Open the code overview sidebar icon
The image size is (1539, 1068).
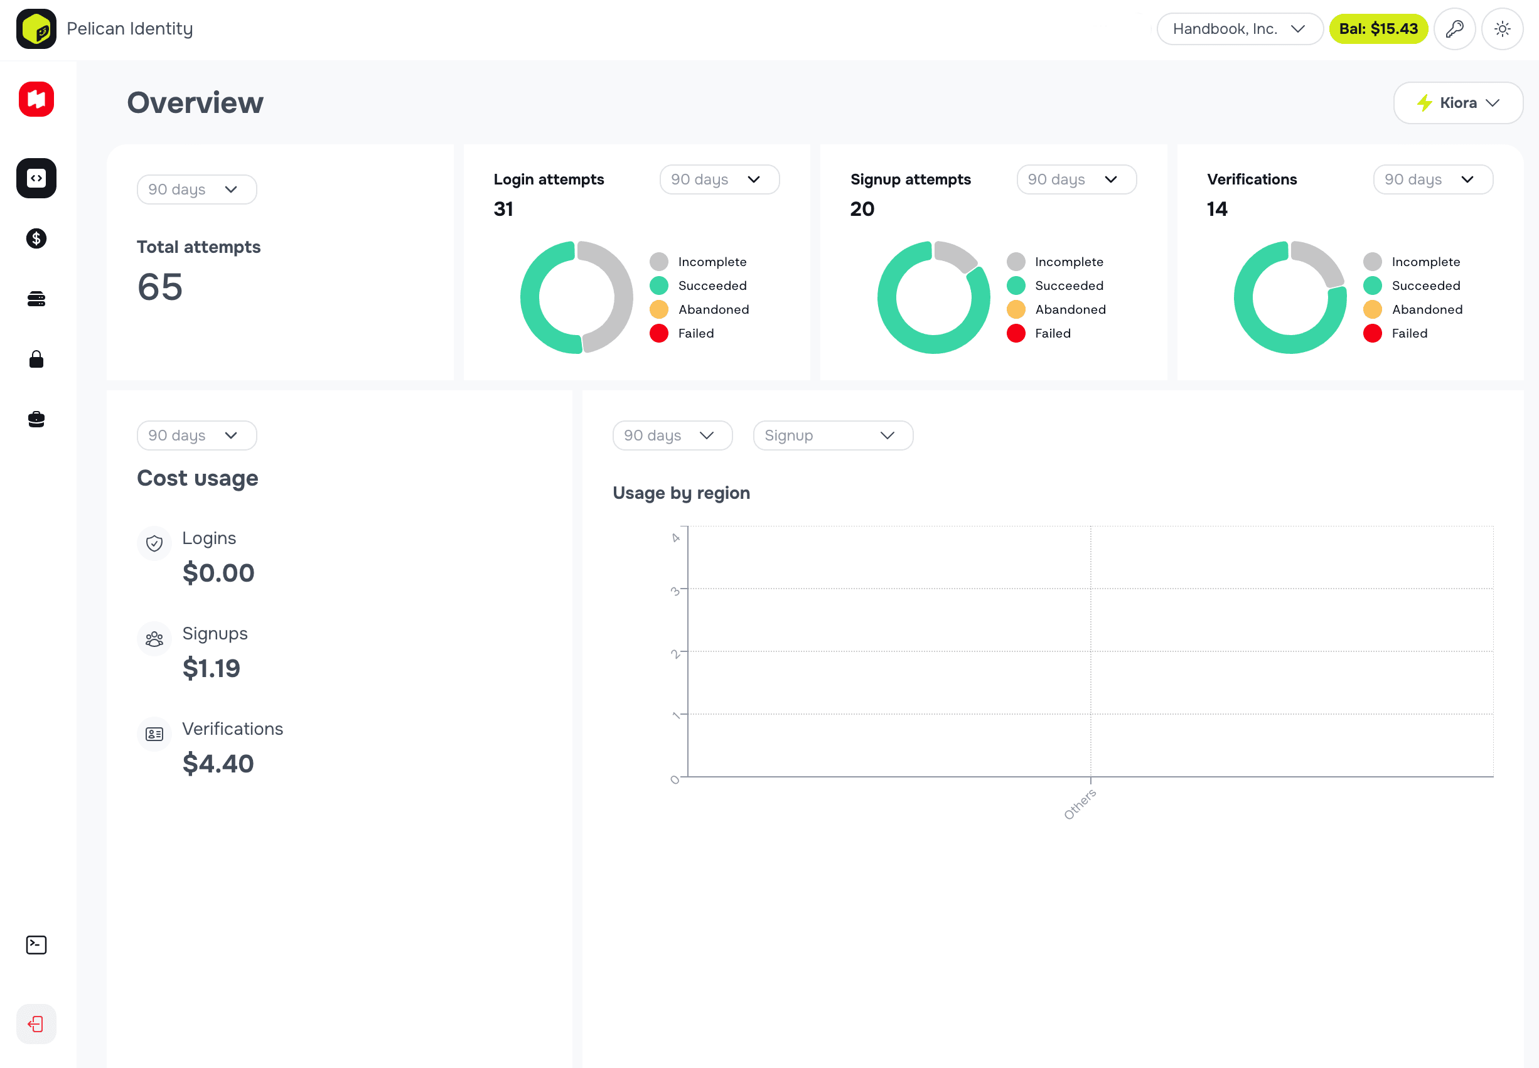click(36, 178)
